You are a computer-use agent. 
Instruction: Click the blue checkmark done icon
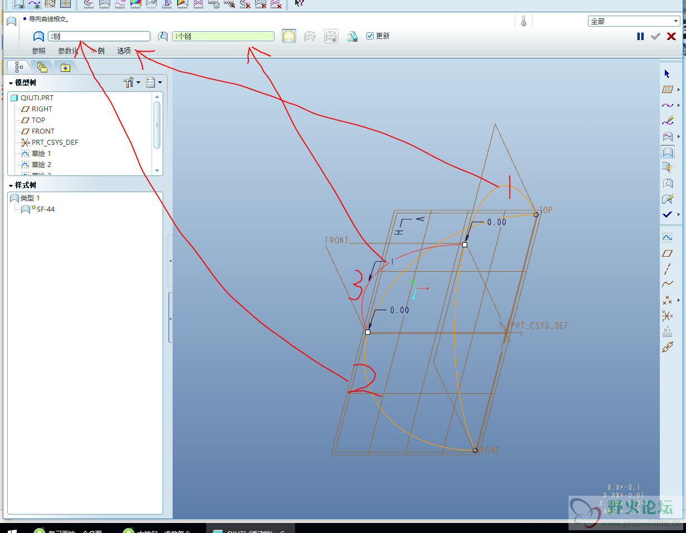[667, 214]
